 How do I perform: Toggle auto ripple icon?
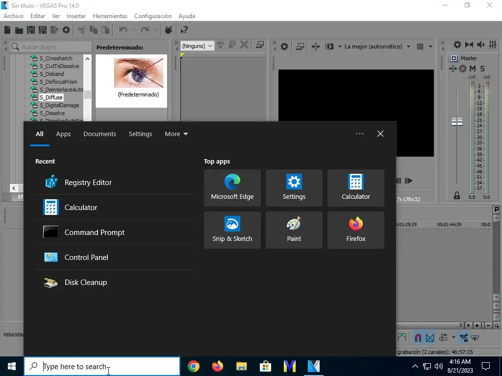pyautogui.click(x=443, y=338)
